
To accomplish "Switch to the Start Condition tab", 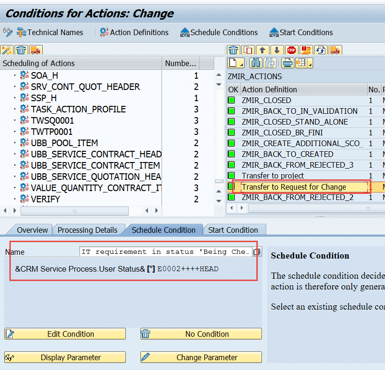I will 233,230.
